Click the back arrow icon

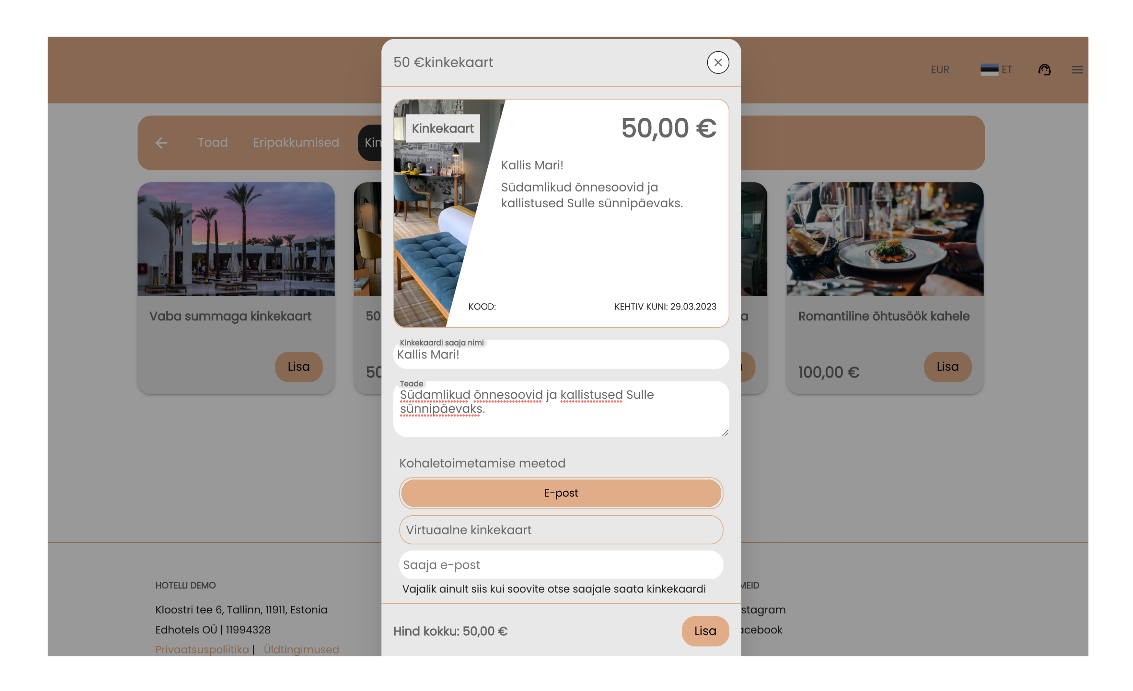click(x=161, y=143)
